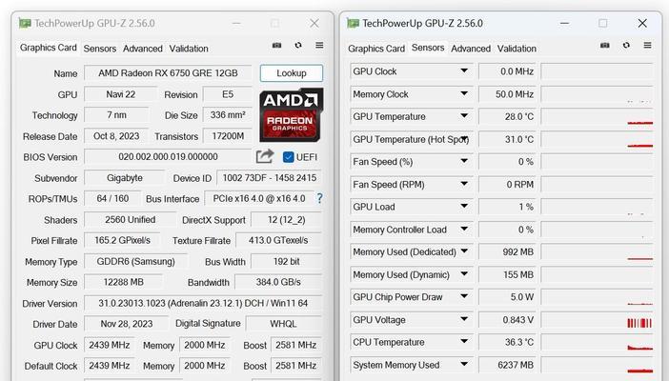Select Sensors tab in right window
This screenshot has width=669, height=381.
[428, 48]
